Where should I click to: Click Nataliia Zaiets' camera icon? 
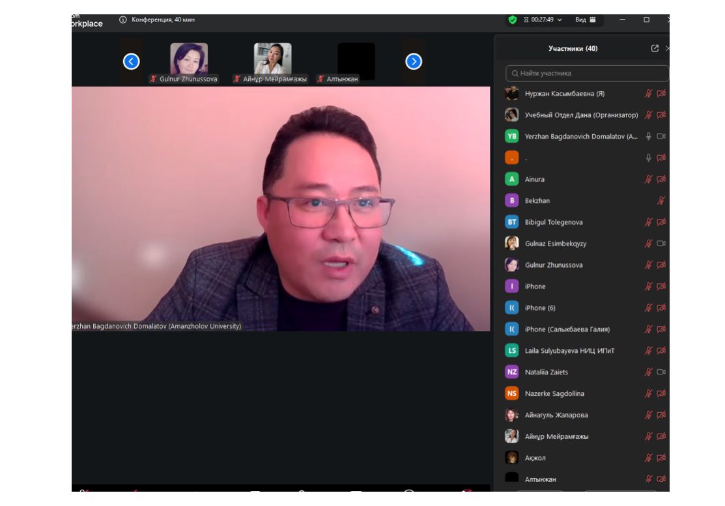[x=661, y=372]
